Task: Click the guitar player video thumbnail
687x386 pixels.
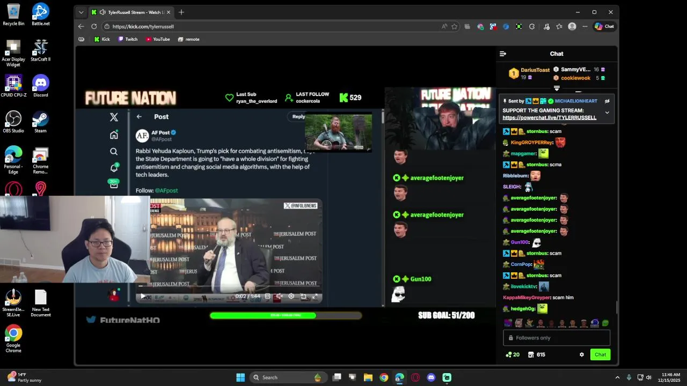Action: 338,132
